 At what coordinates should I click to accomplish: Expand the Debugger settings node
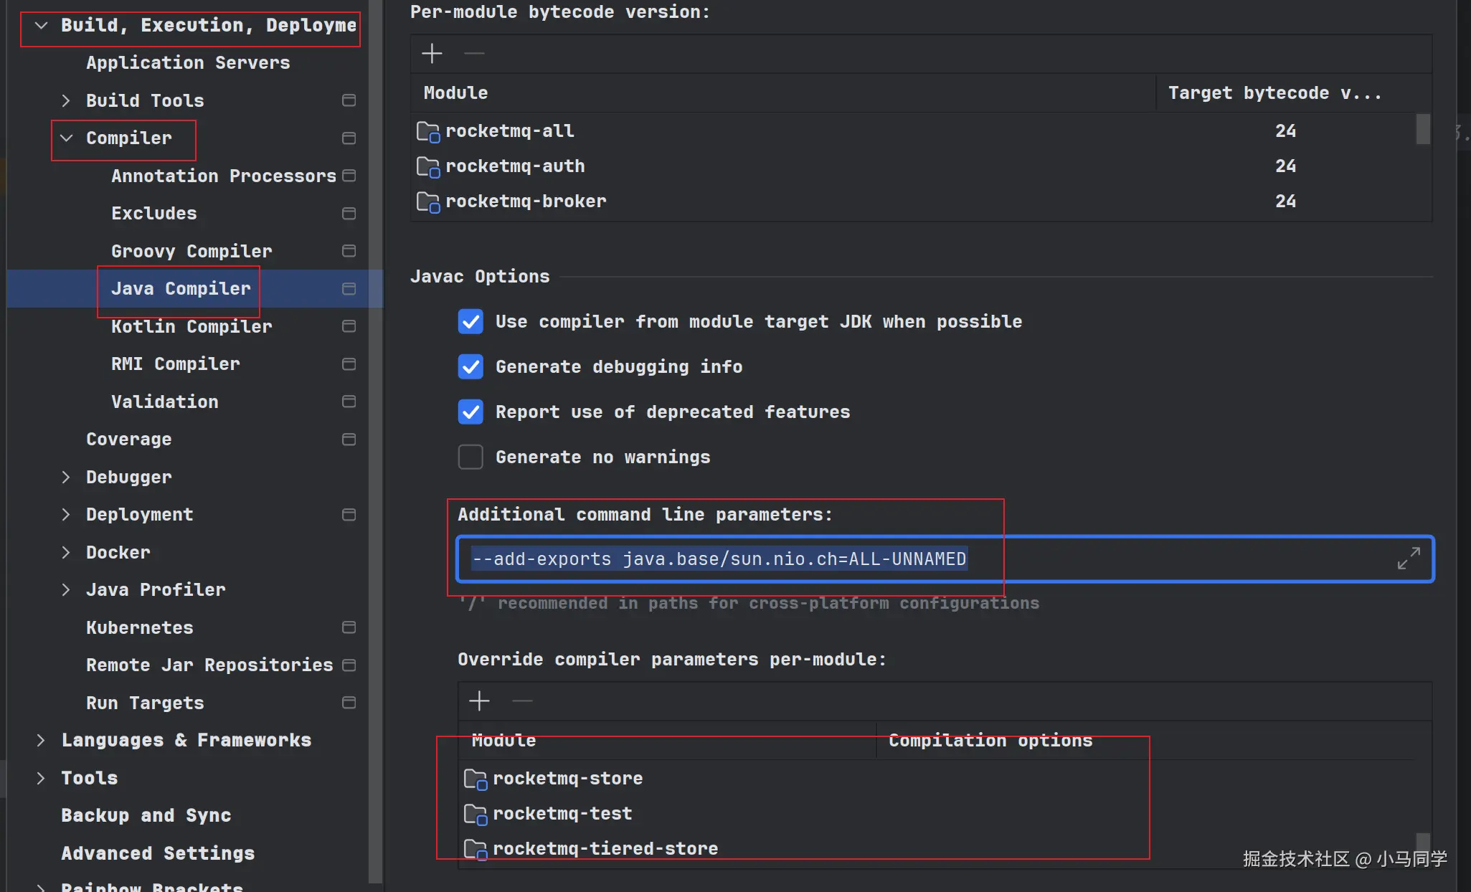point(67,478)
